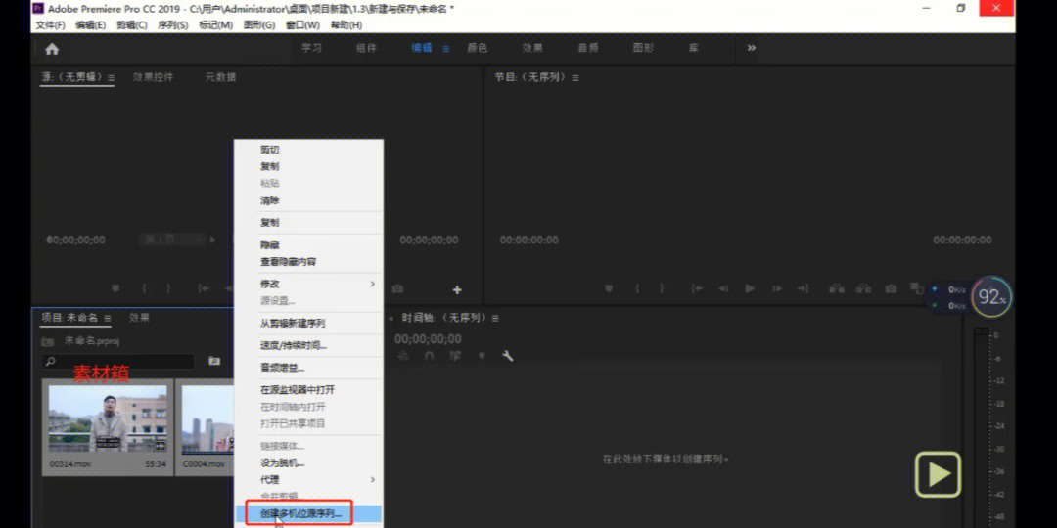The image size is (1057, 528).
Task: Go to the Home screen icon
Action: tap(52, 49)
